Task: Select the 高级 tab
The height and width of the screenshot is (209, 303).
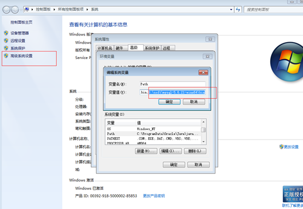Action: [136, 48]
